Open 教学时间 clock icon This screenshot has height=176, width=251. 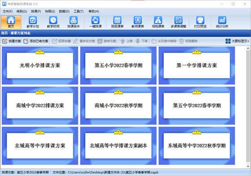coord(53,22)
